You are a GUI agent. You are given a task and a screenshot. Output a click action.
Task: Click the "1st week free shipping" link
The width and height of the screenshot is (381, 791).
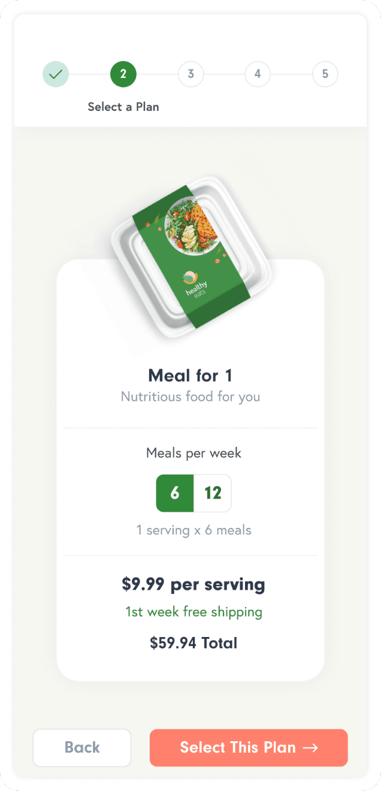tap(193, 612)
